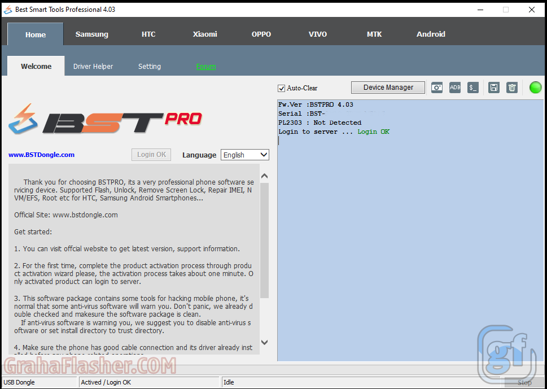Open the Welcome sub-tab
The width and height of the screenshot is (547, 389).
pos(36,66)
